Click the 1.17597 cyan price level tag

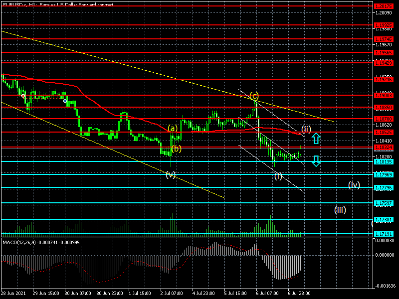[x=383, y=203]
